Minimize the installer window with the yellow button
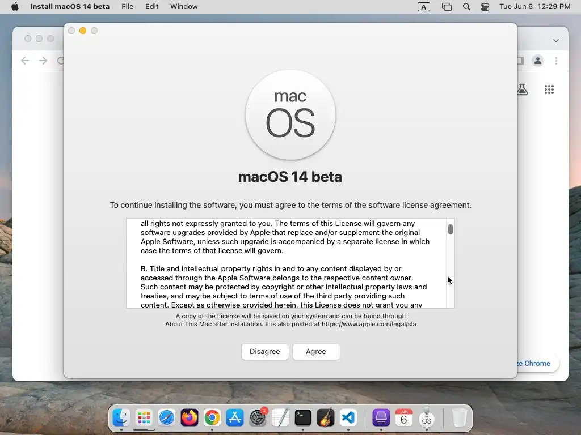Viewport: 581px width, 435px height. coord(83,31)
